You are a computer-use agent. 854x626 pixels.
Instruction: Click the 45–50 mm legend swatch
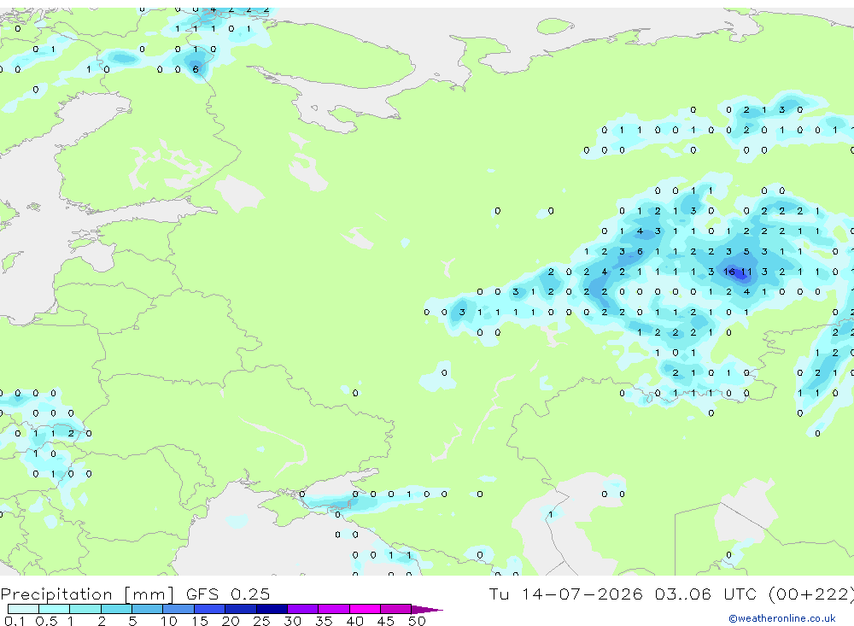click(396, 609)
